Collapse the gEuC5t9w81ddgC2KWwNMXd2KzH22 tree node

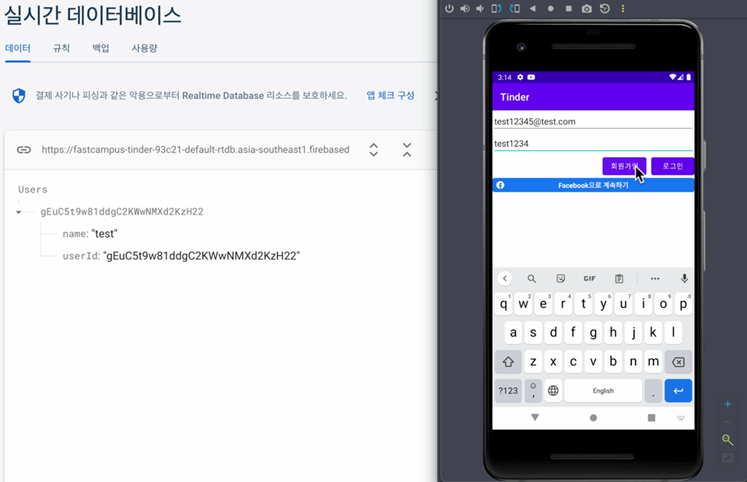pos(19,212)
